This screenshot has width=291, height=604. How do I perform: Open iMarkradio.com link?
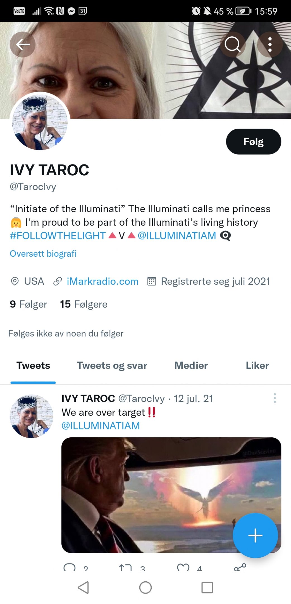[x=102, y=281]
